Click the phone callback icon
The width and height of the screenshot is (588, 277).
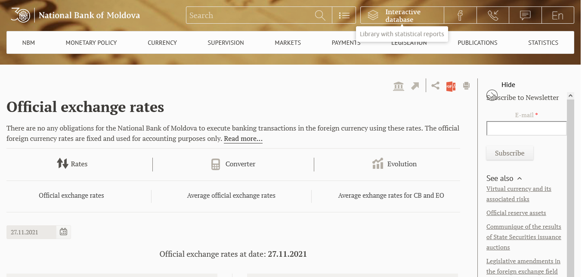tap(493, 16)
